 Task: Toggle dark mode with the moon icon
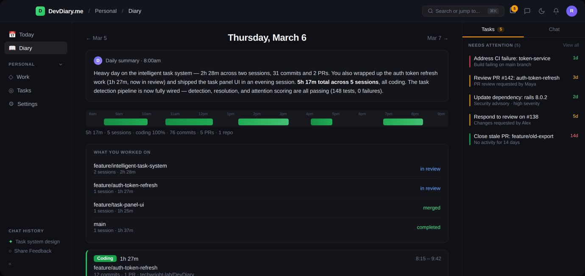coord(541,11)
